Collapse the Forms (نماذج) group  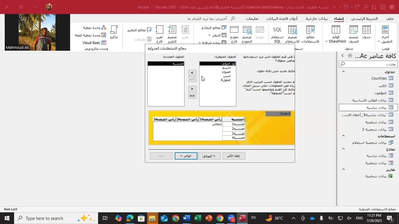tap(344, 149)
